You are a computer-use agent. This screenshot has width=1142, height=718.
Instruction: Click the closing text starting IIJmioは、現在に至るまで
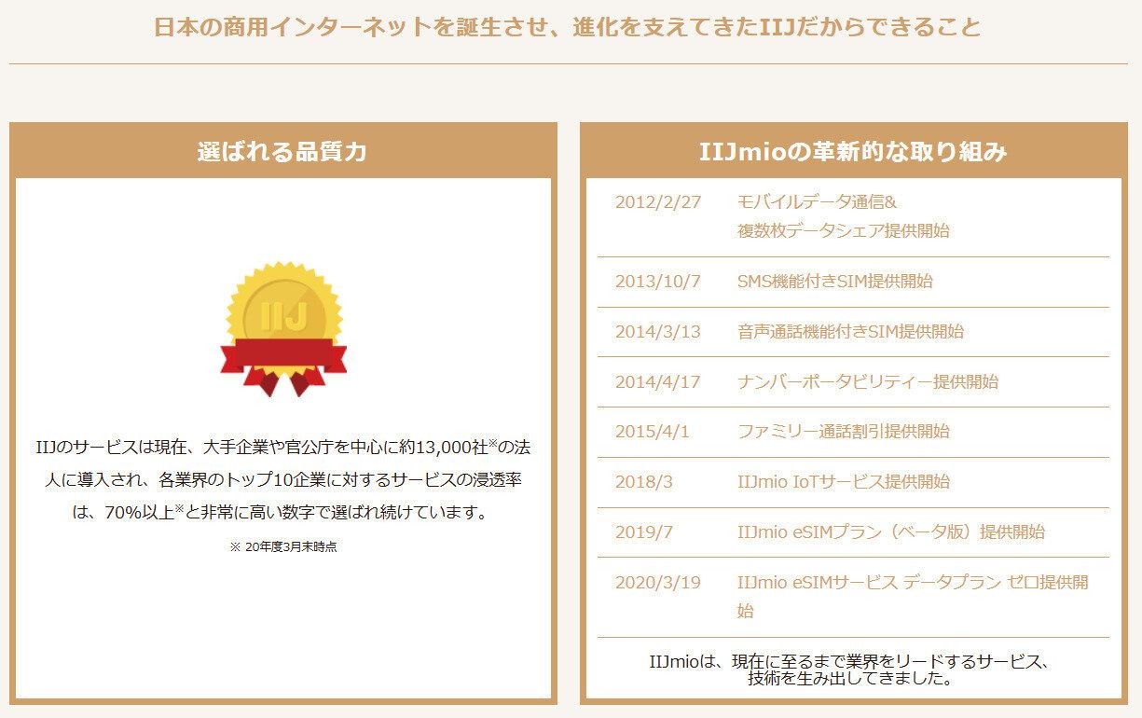click(849, 670)
